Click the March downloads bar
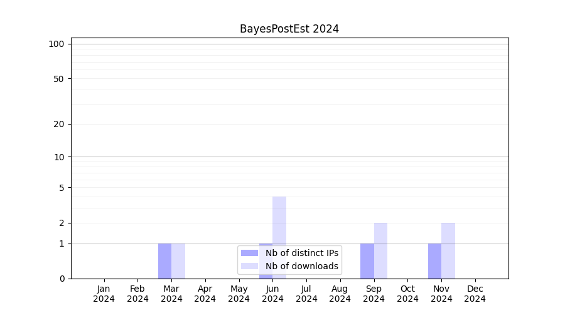The height and width of the screenshot is (313, 565). tap(178, 261)
